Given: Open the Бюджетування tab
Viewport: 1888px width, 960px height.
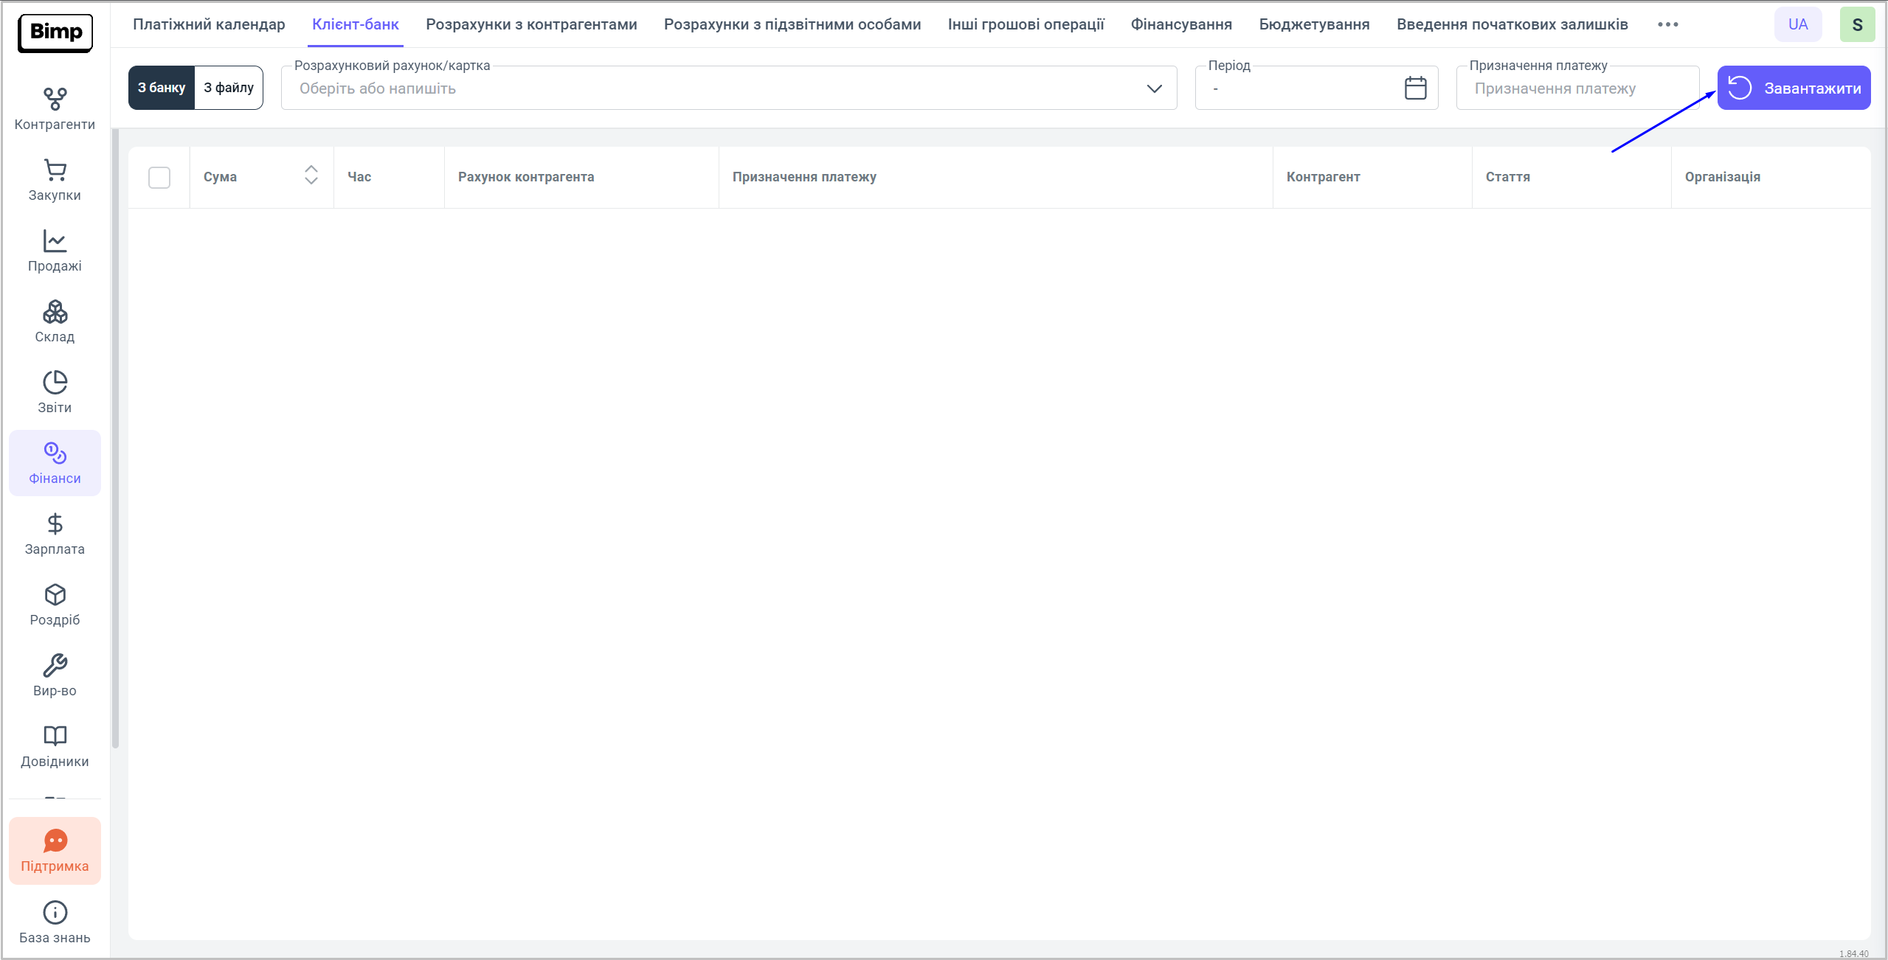Looking at the screenshot, I should (1314, 24).
